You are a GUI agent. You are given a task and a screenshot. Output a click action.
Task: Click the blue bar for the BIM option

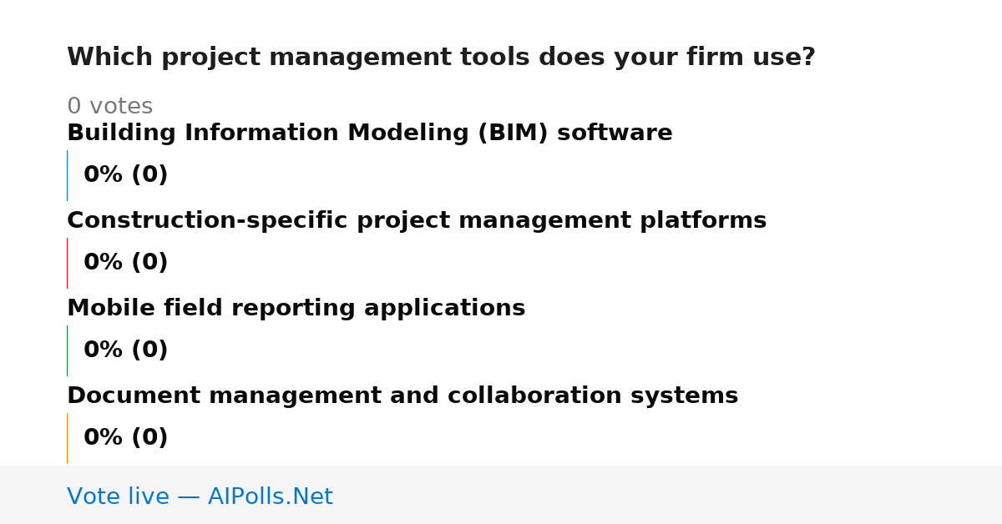(67, 175)
